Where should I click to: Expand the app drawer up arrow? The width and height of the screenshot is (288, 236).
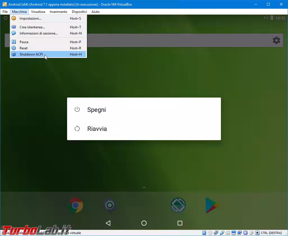pos(144,188)
